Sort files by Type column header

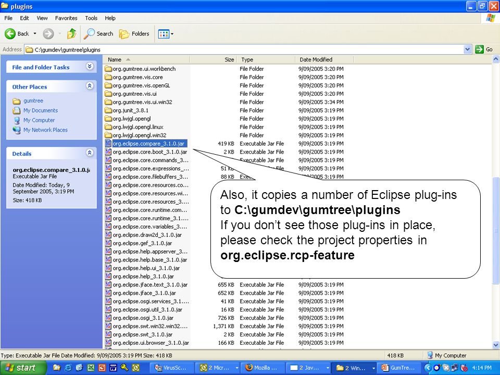[266, 59]
